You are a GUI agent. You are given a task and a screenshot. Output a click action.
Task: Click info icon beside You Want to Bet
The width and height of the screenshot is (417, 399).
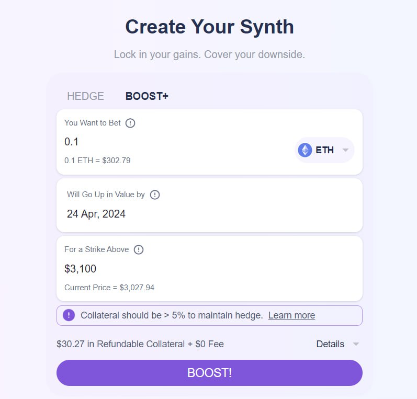click(130, 123)
